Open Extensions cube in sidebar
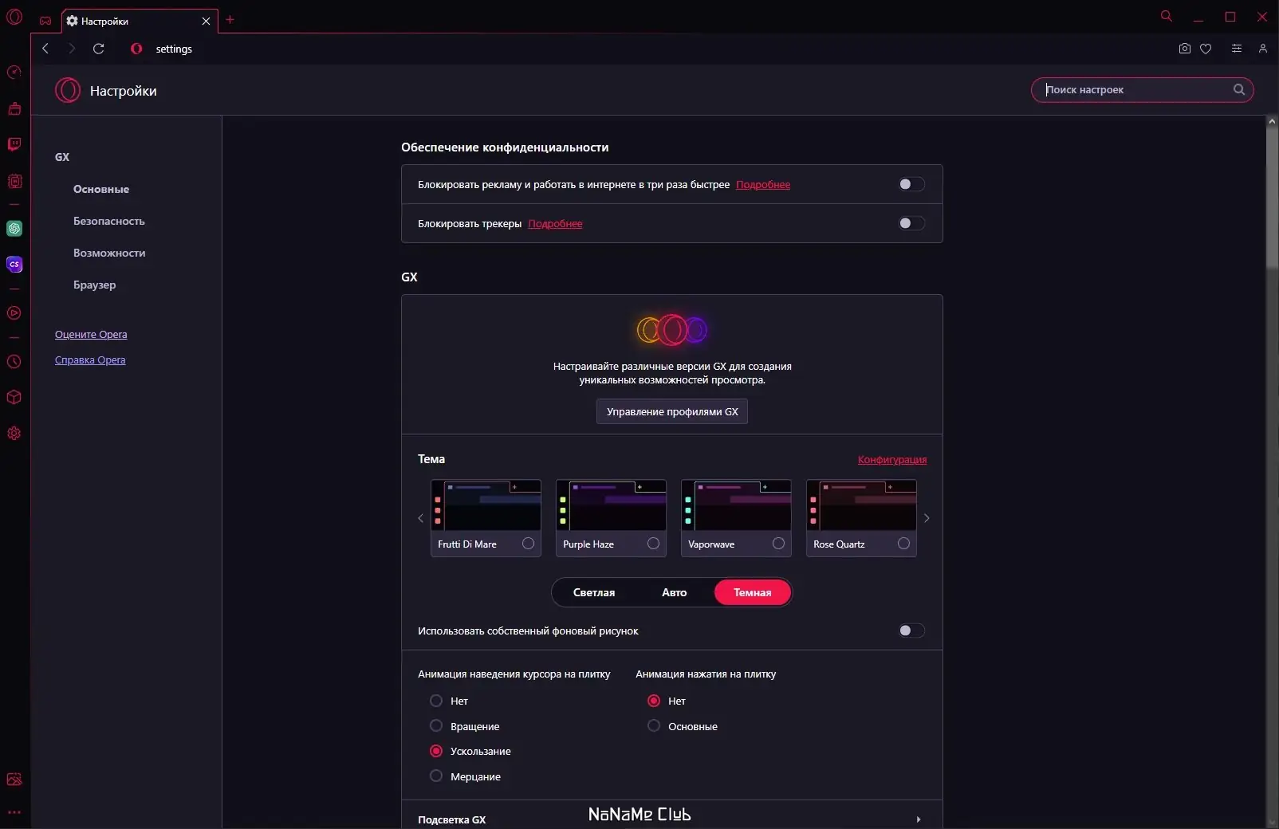Viewport: 1279px width, 829px height. (x=14, y=397)
